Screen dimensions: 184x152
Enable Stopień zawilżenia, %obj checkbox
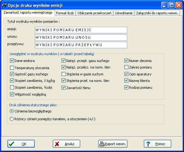click(12, 88)
